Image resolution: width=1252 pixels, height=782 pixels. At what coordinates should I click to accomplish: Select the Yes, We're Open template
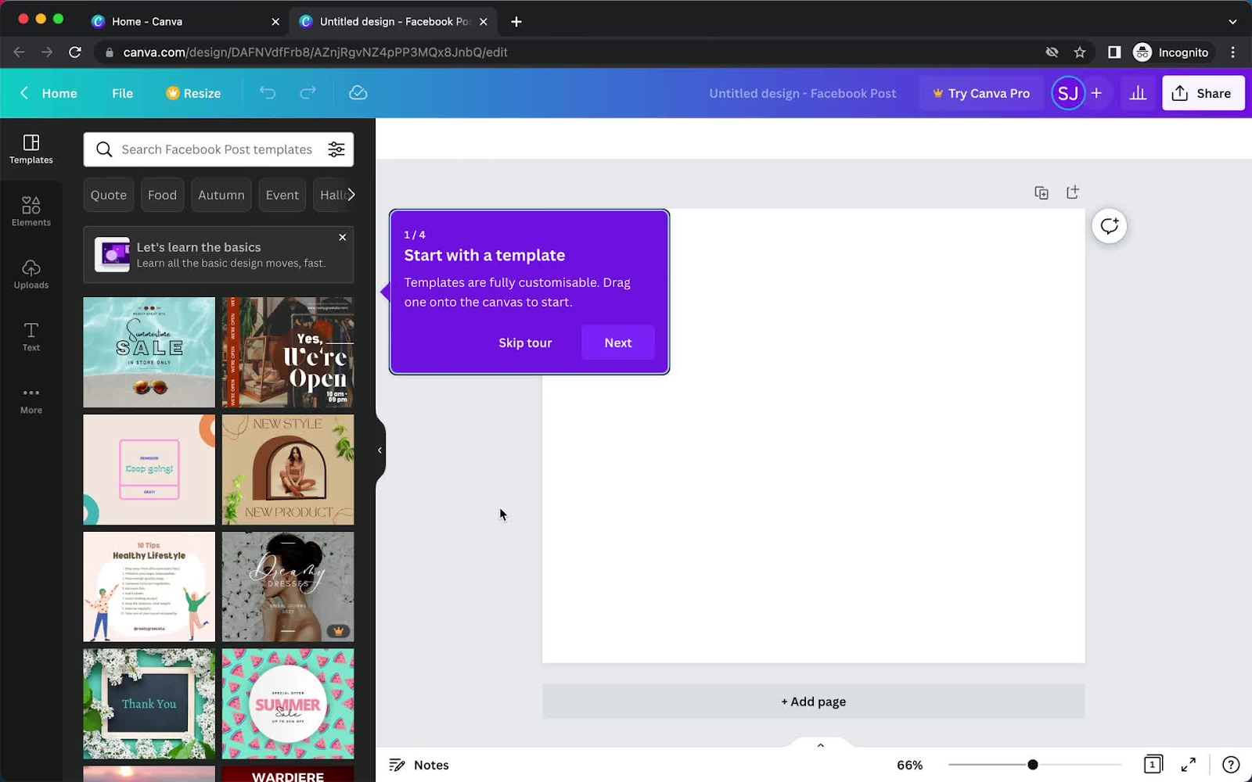288,352
